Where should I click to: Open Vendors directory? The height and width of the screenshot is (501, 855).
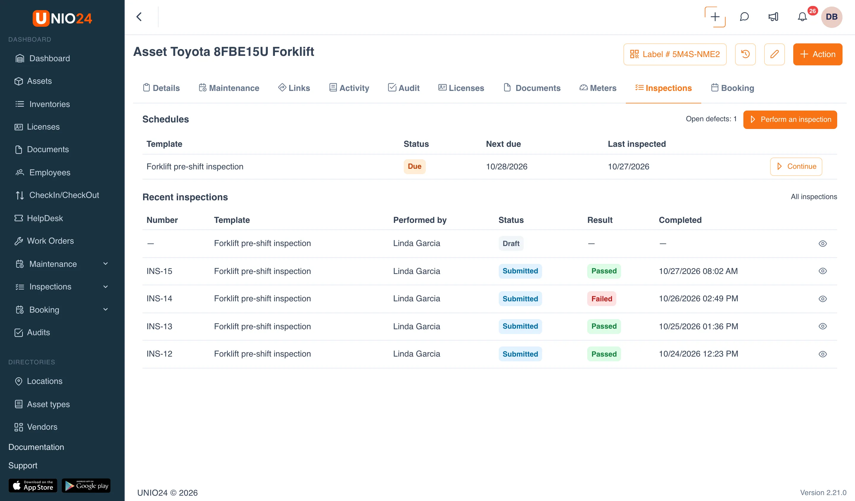coord(36,427)
